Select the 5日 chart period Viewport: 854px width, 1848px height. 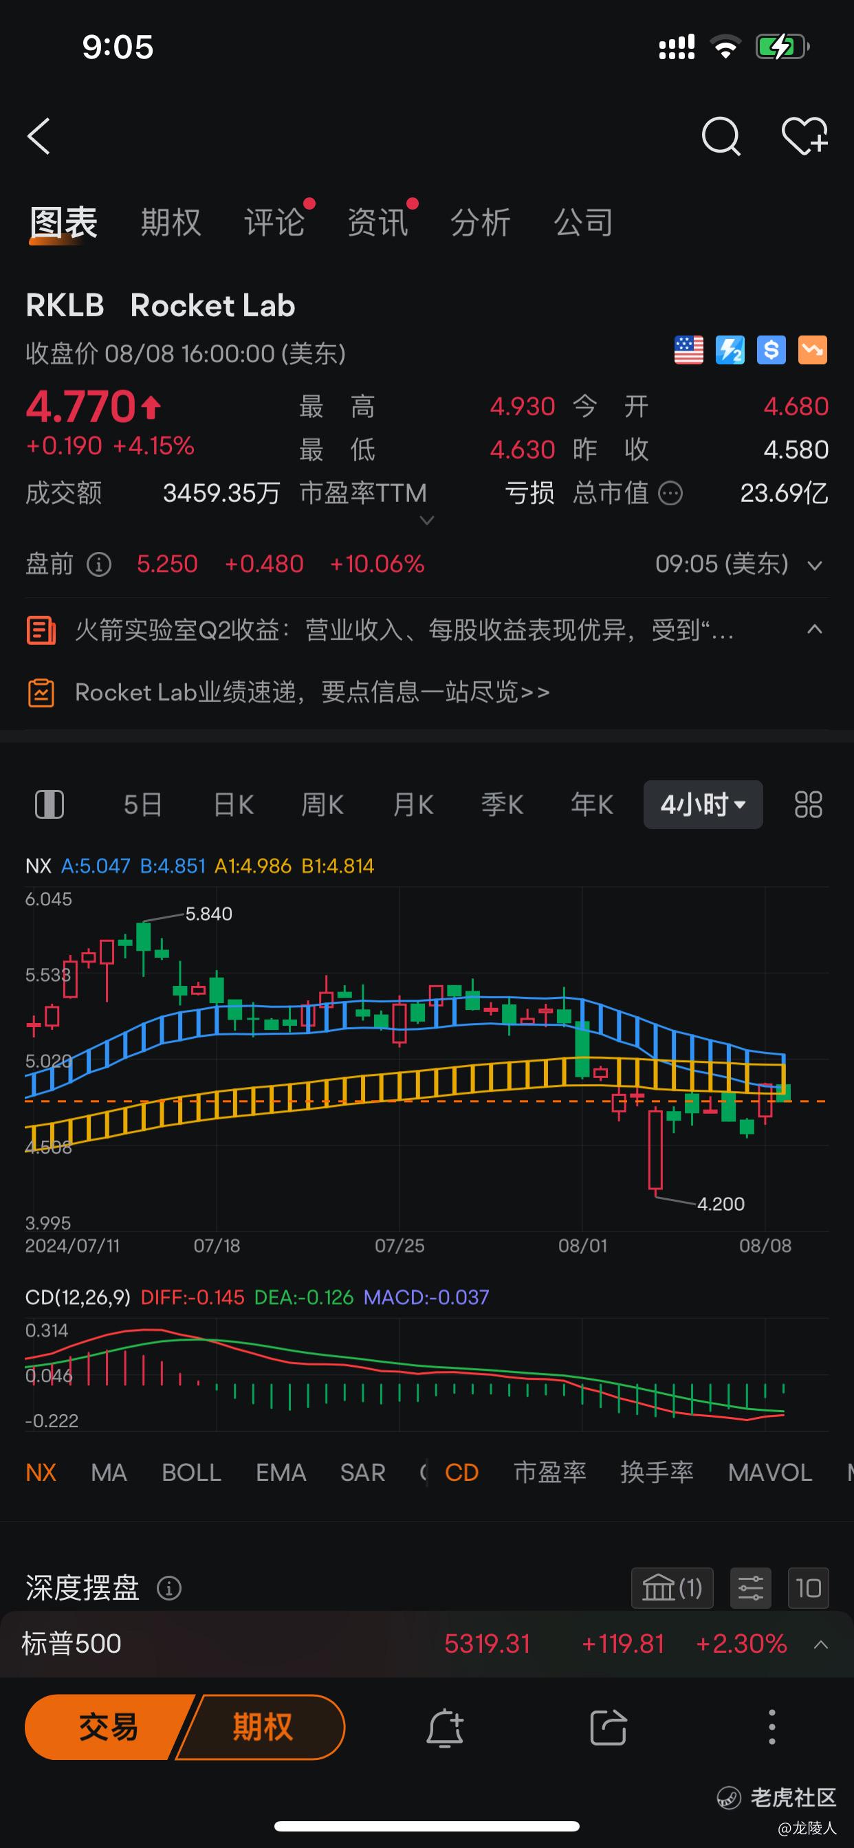click(x=143, y=804)
